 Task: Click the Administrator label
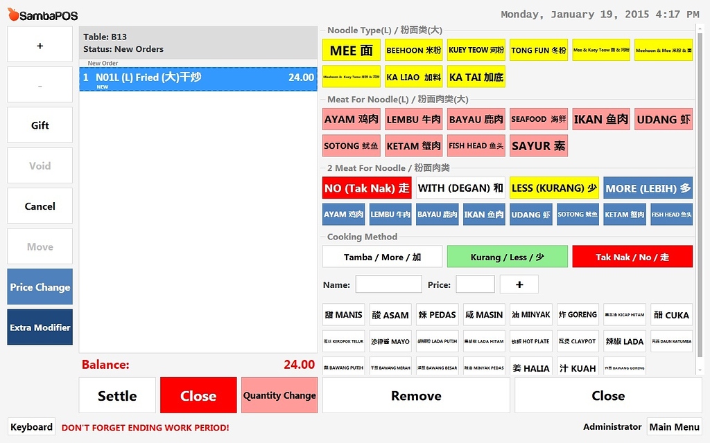point(612,427)
